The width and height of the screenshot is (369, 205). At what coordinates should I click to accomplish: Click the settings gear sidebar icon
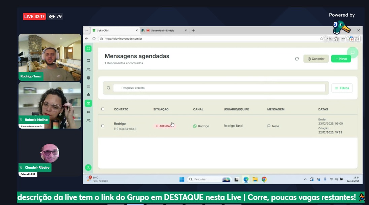pos(89,78)
